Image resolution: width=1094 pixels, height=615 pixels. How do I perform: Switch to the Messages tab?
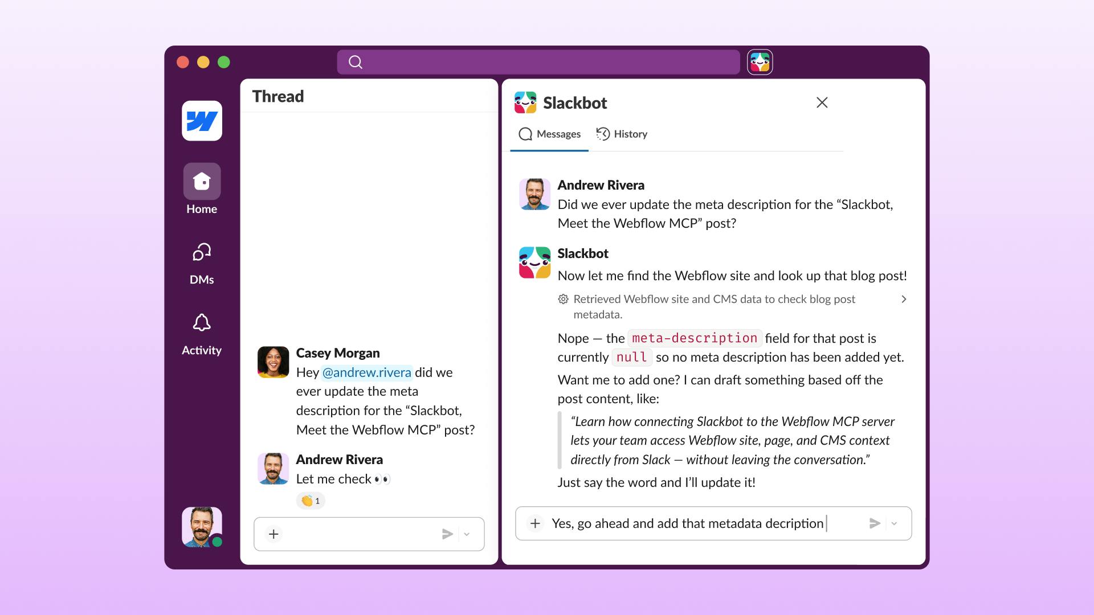(x=549, y=134)
